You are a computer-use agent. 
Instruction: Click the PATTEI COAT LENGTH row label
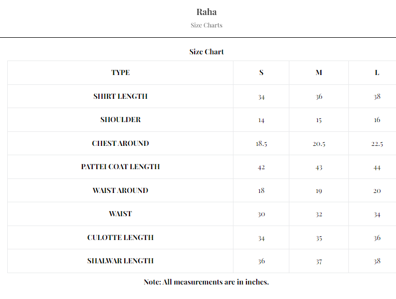click(x=121, y=167)
